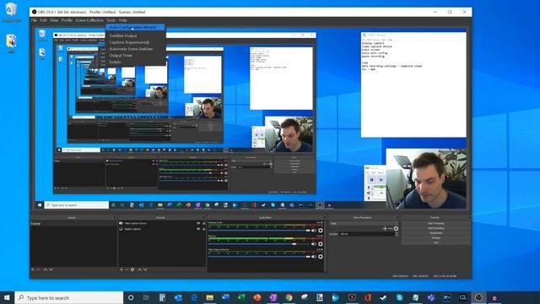Pop out the Sources dock panel
The image size is (540, 304).
point(204,218)
